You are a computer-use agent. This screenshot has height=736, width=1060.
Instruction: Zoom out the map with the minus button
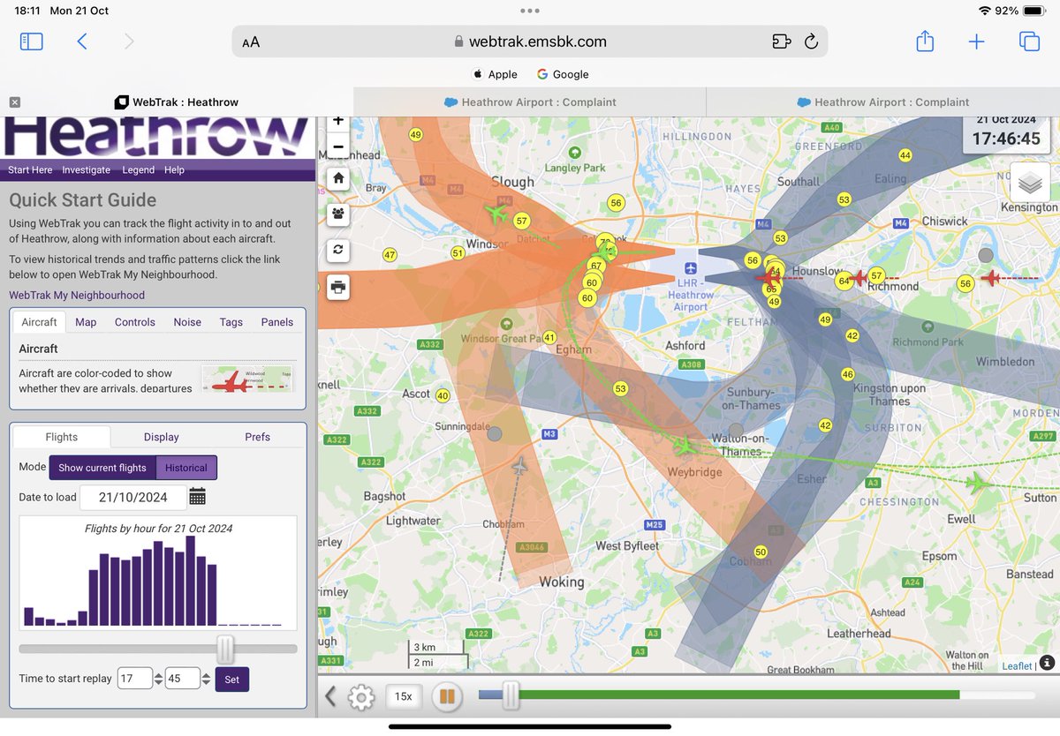[x=338, y=146]
